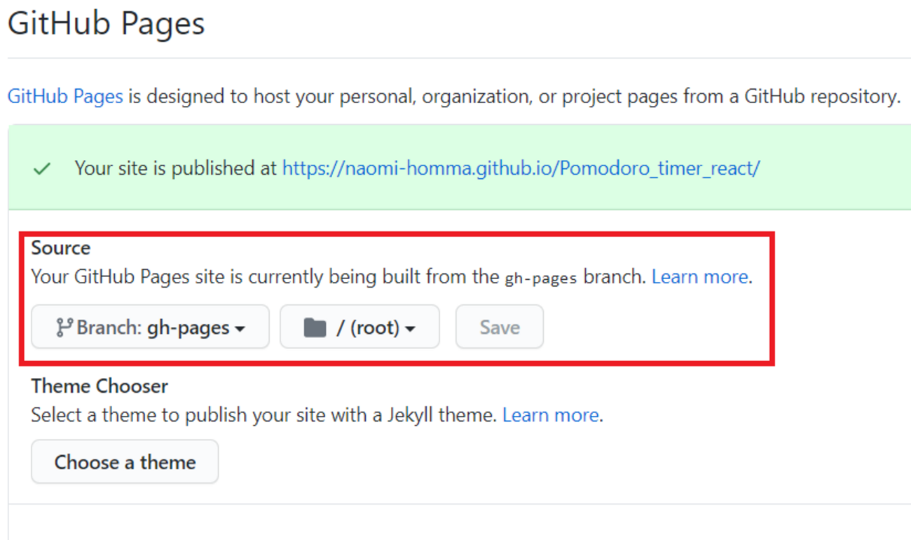The height and width of the screenshot is (540, 911).
Task: Click the Theme Chooser section heading
Action: coord(100,386)
